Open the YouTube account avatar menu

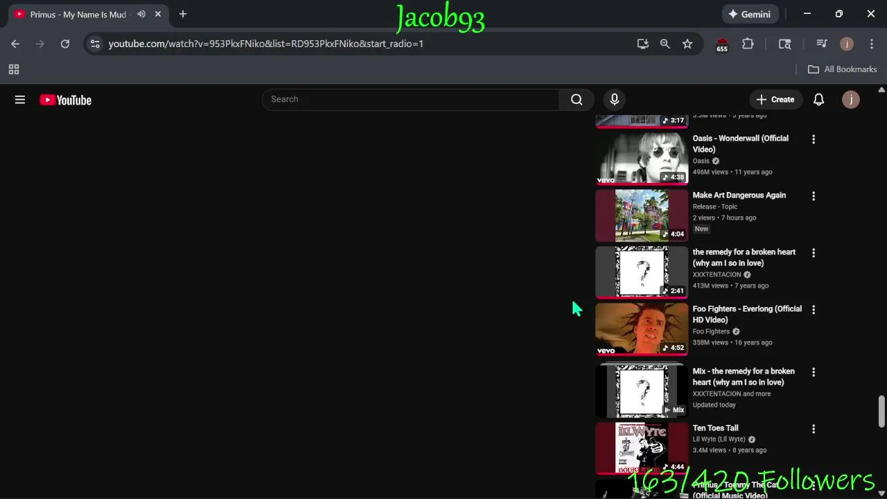[x=851, y=99]
